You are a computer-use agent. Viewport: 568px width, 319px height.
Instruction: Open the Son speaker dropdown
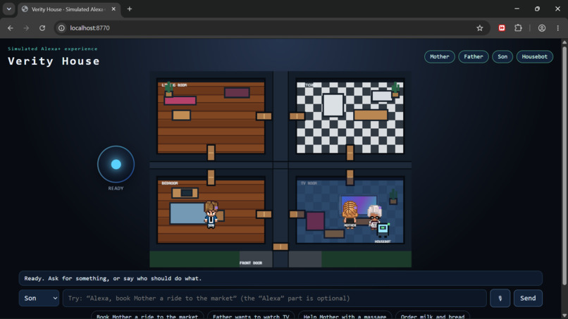(x=39, y=298)
